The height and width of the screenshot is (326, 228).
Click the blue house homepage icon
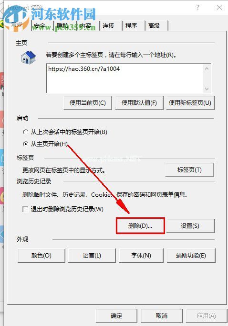(28, 57)
